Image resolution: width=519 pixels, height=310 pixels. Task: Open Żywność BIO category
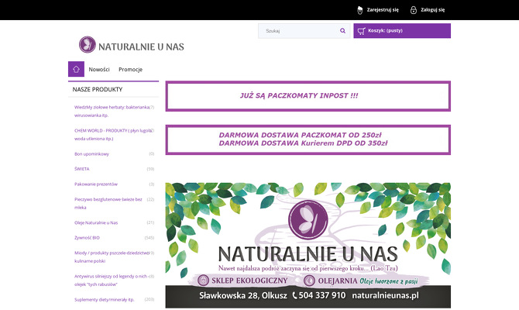click(x=87, y=238)
